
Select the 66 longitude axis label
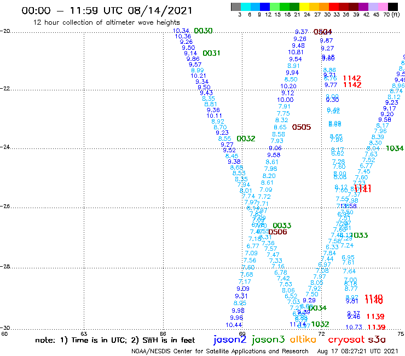[163, 334]
